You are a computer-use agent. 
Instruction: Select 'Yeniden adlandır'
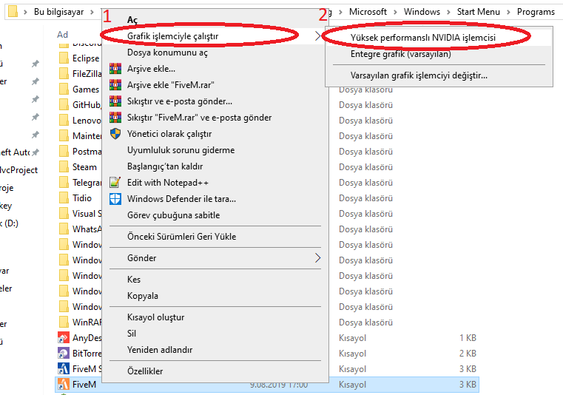click(160, 349)
